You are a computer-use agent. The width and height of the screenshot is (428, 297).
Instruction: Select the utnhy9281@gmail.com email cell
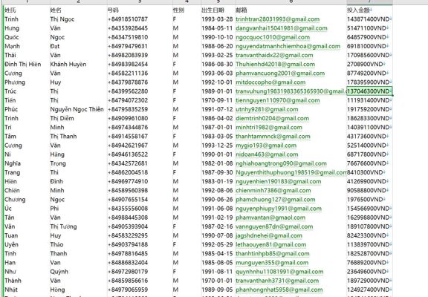(267, 109)
